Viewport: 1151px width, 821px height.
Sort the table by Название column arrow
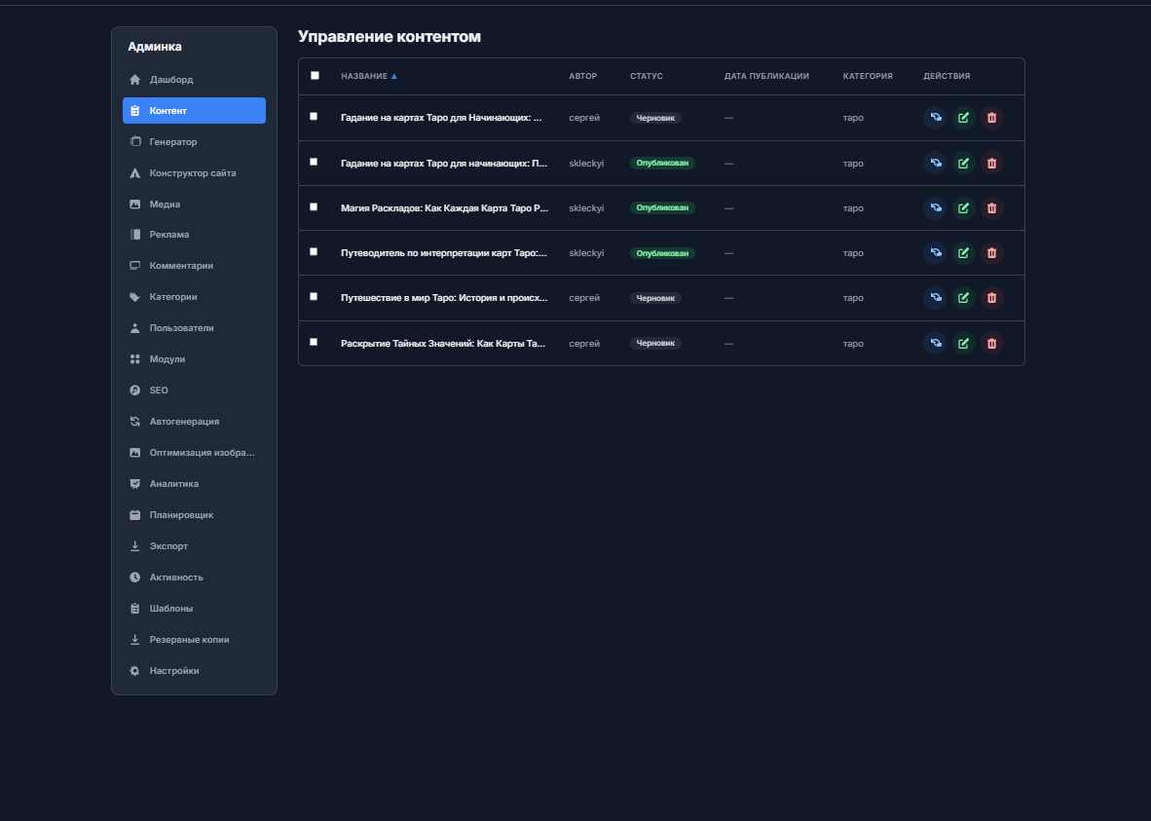393,76
